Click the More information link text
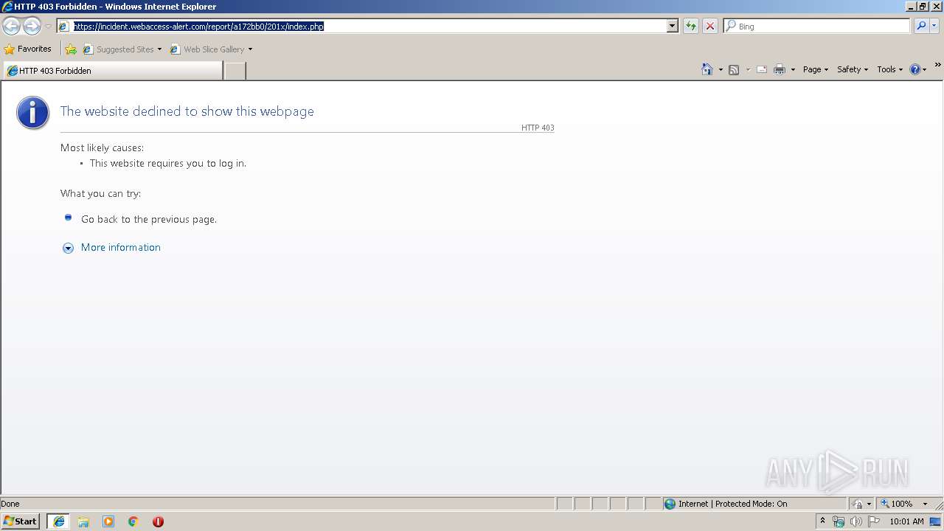Viewport: 944px width, 531px height. 121,248
